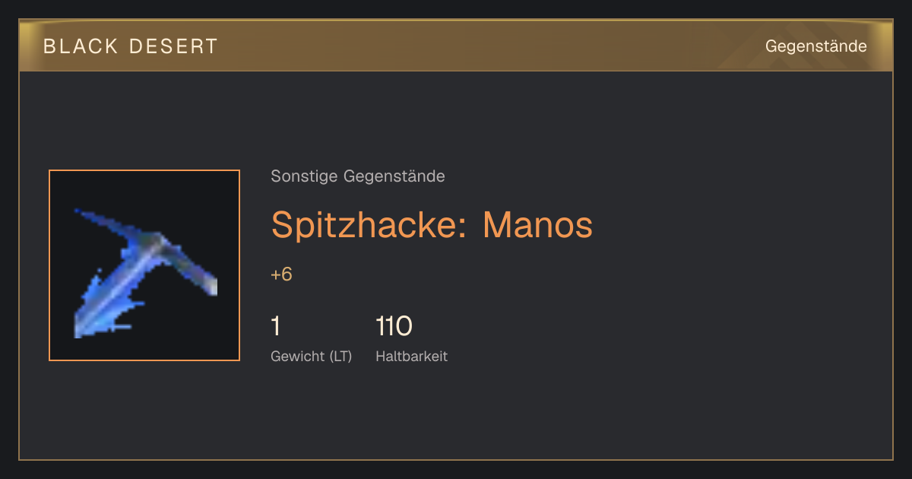Click the Manos pickaxe item icon

pyautogui.click(x=144, y=265)
